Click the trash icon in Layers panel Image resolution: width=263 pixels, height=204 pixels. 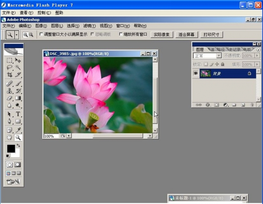click(x=251, y=105)
